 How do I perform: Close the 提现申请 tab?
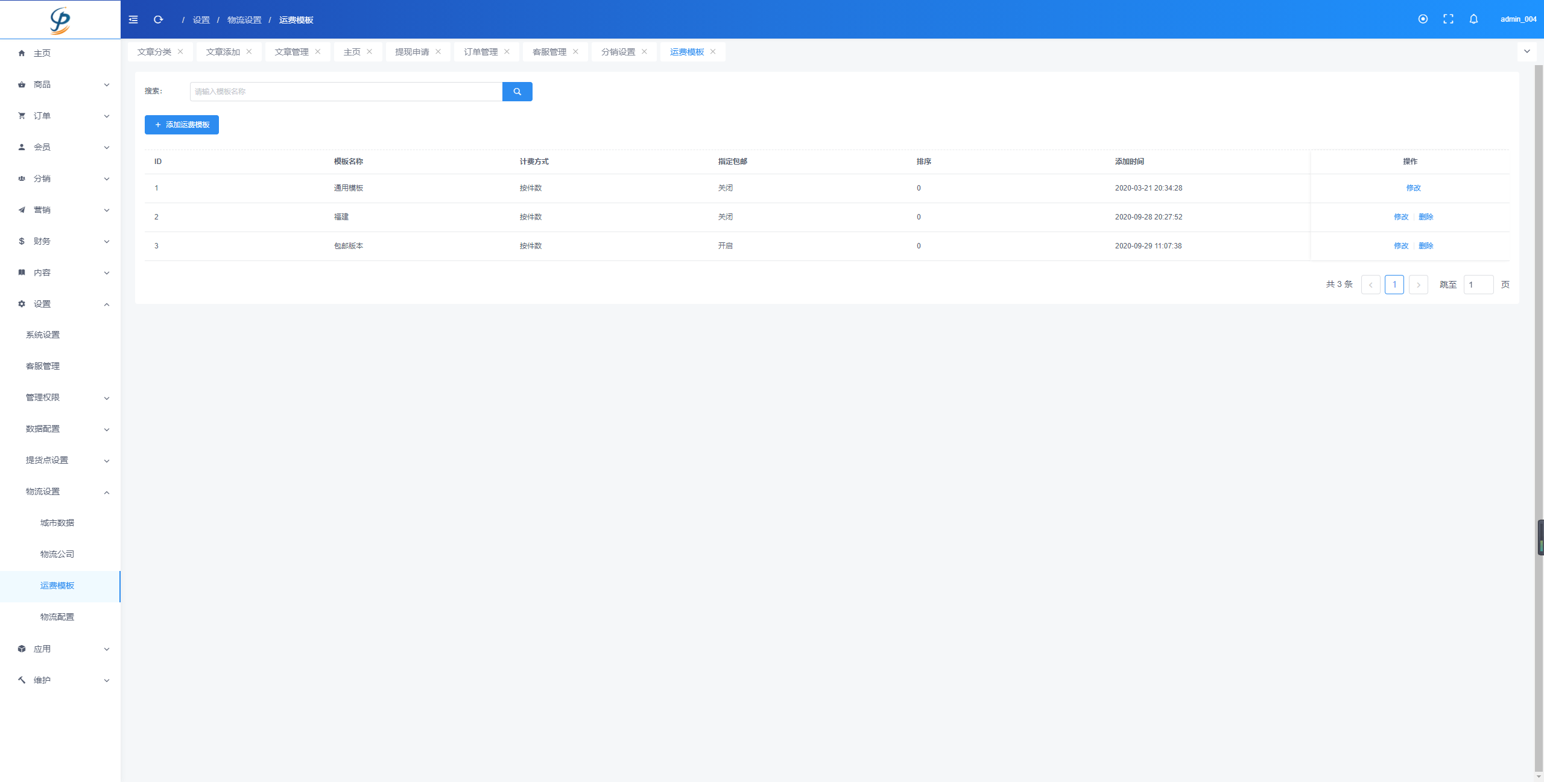click(x=438, y=52)
